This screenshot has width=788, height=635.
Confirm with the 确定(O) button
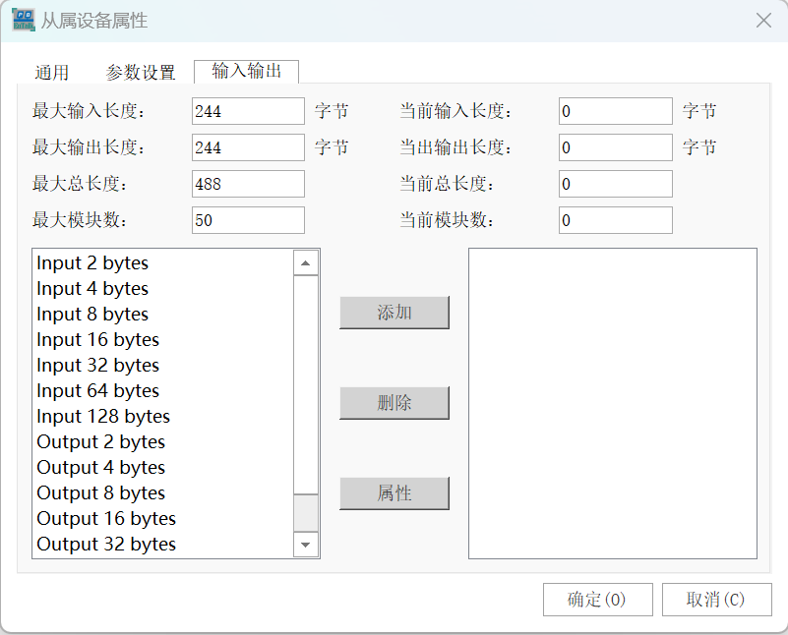597,600
